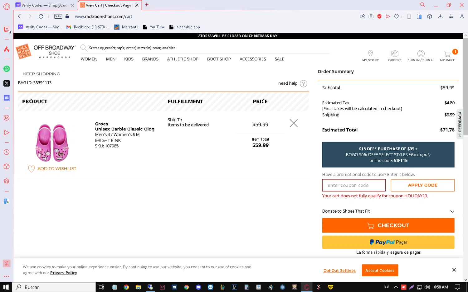Open the BRANDS menu

150,59
